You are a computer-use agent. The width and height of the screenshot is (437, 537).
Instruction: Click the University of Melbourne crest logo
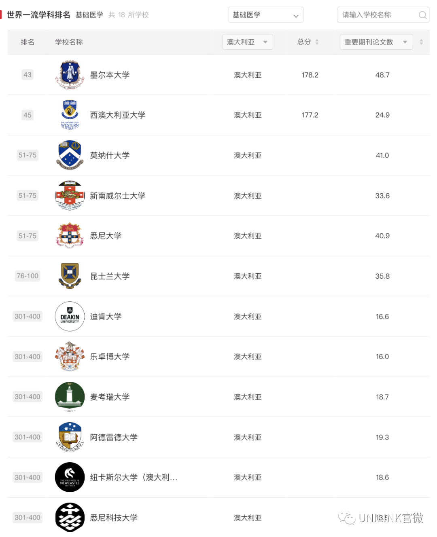(x=70, y=74)
